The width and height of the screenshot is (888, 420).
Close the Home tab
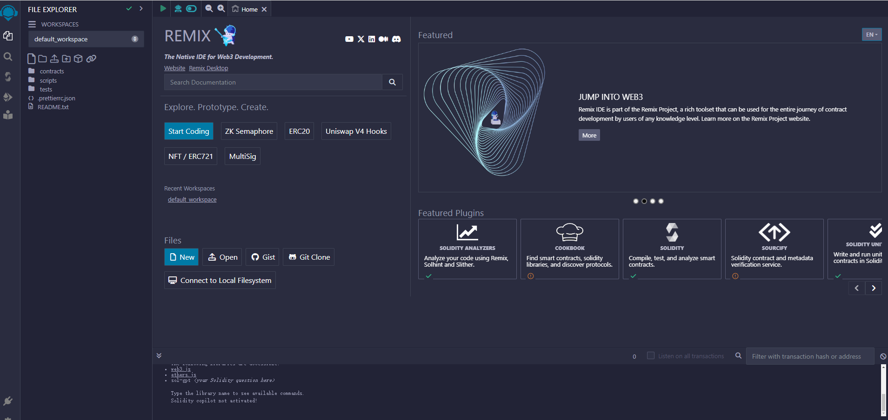[264, 9]
